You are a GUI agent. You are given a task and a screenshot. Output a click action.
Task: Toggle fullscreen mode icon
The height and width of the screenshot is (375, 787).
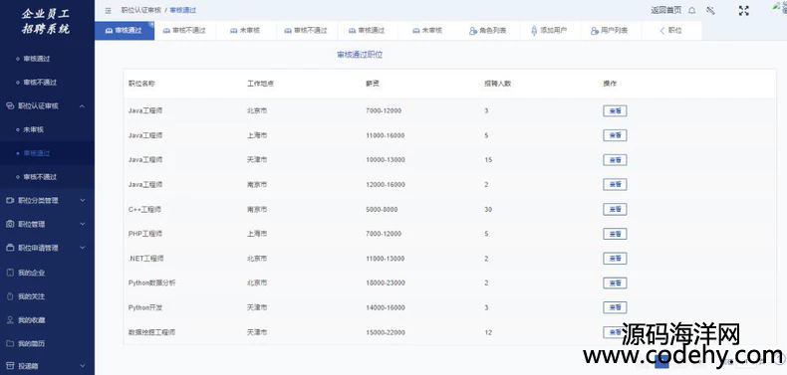click(744, 11)
